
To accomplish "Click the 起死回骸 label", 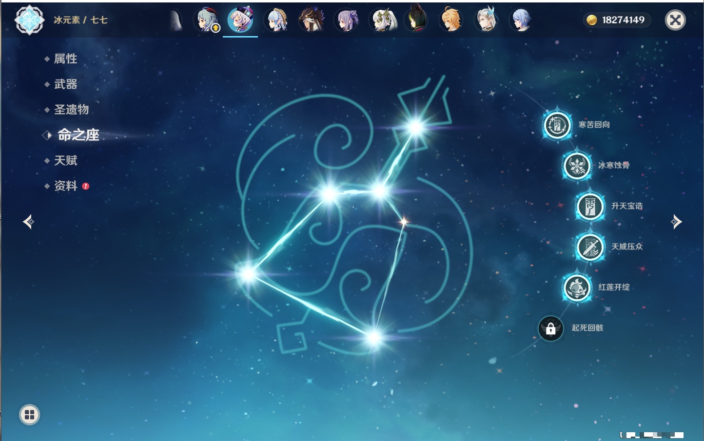I will point(587,328).
